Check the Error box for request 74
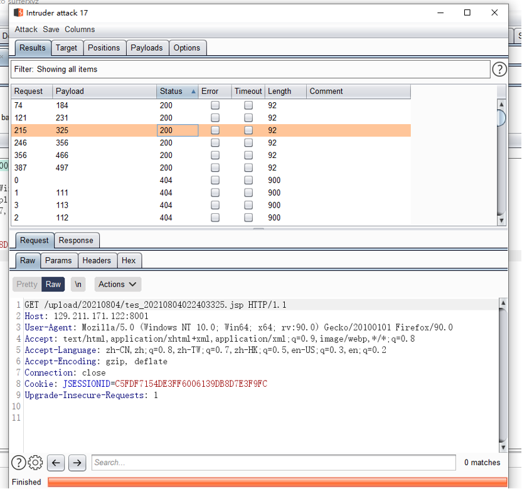This screenshot has width=522, height=489. (215, 105)
